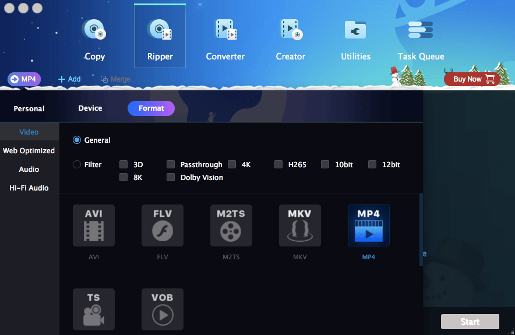Click the MKV label under the icon
This screenshot has width=515, height=335.
pyautogui.click(x=300, y=257)
